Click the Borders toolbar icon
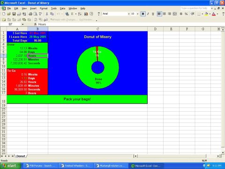 (x=199, y=14)
